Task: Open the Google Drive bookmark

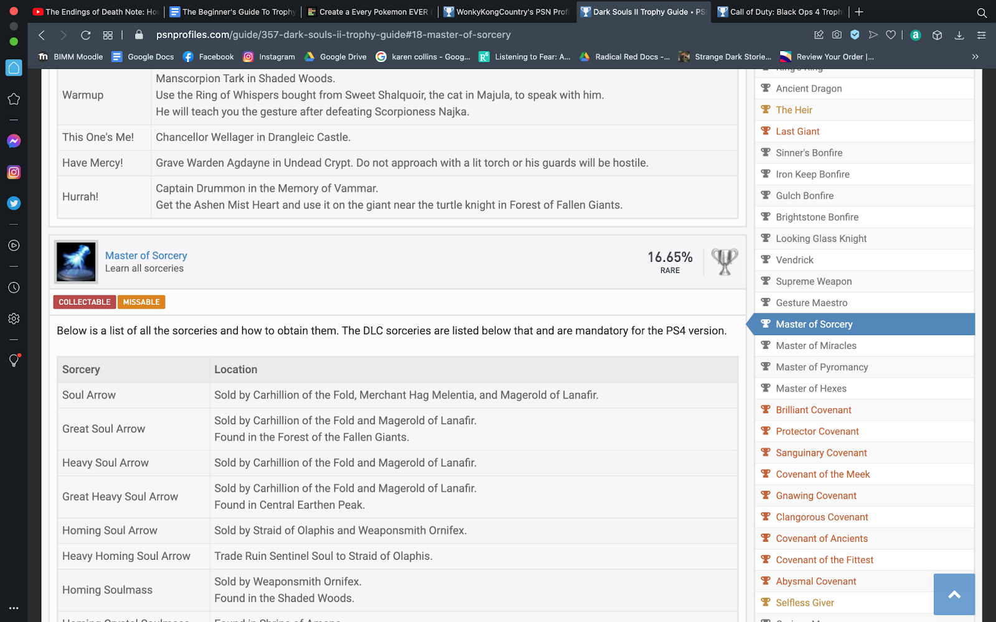Action: (x=335, y=57)
